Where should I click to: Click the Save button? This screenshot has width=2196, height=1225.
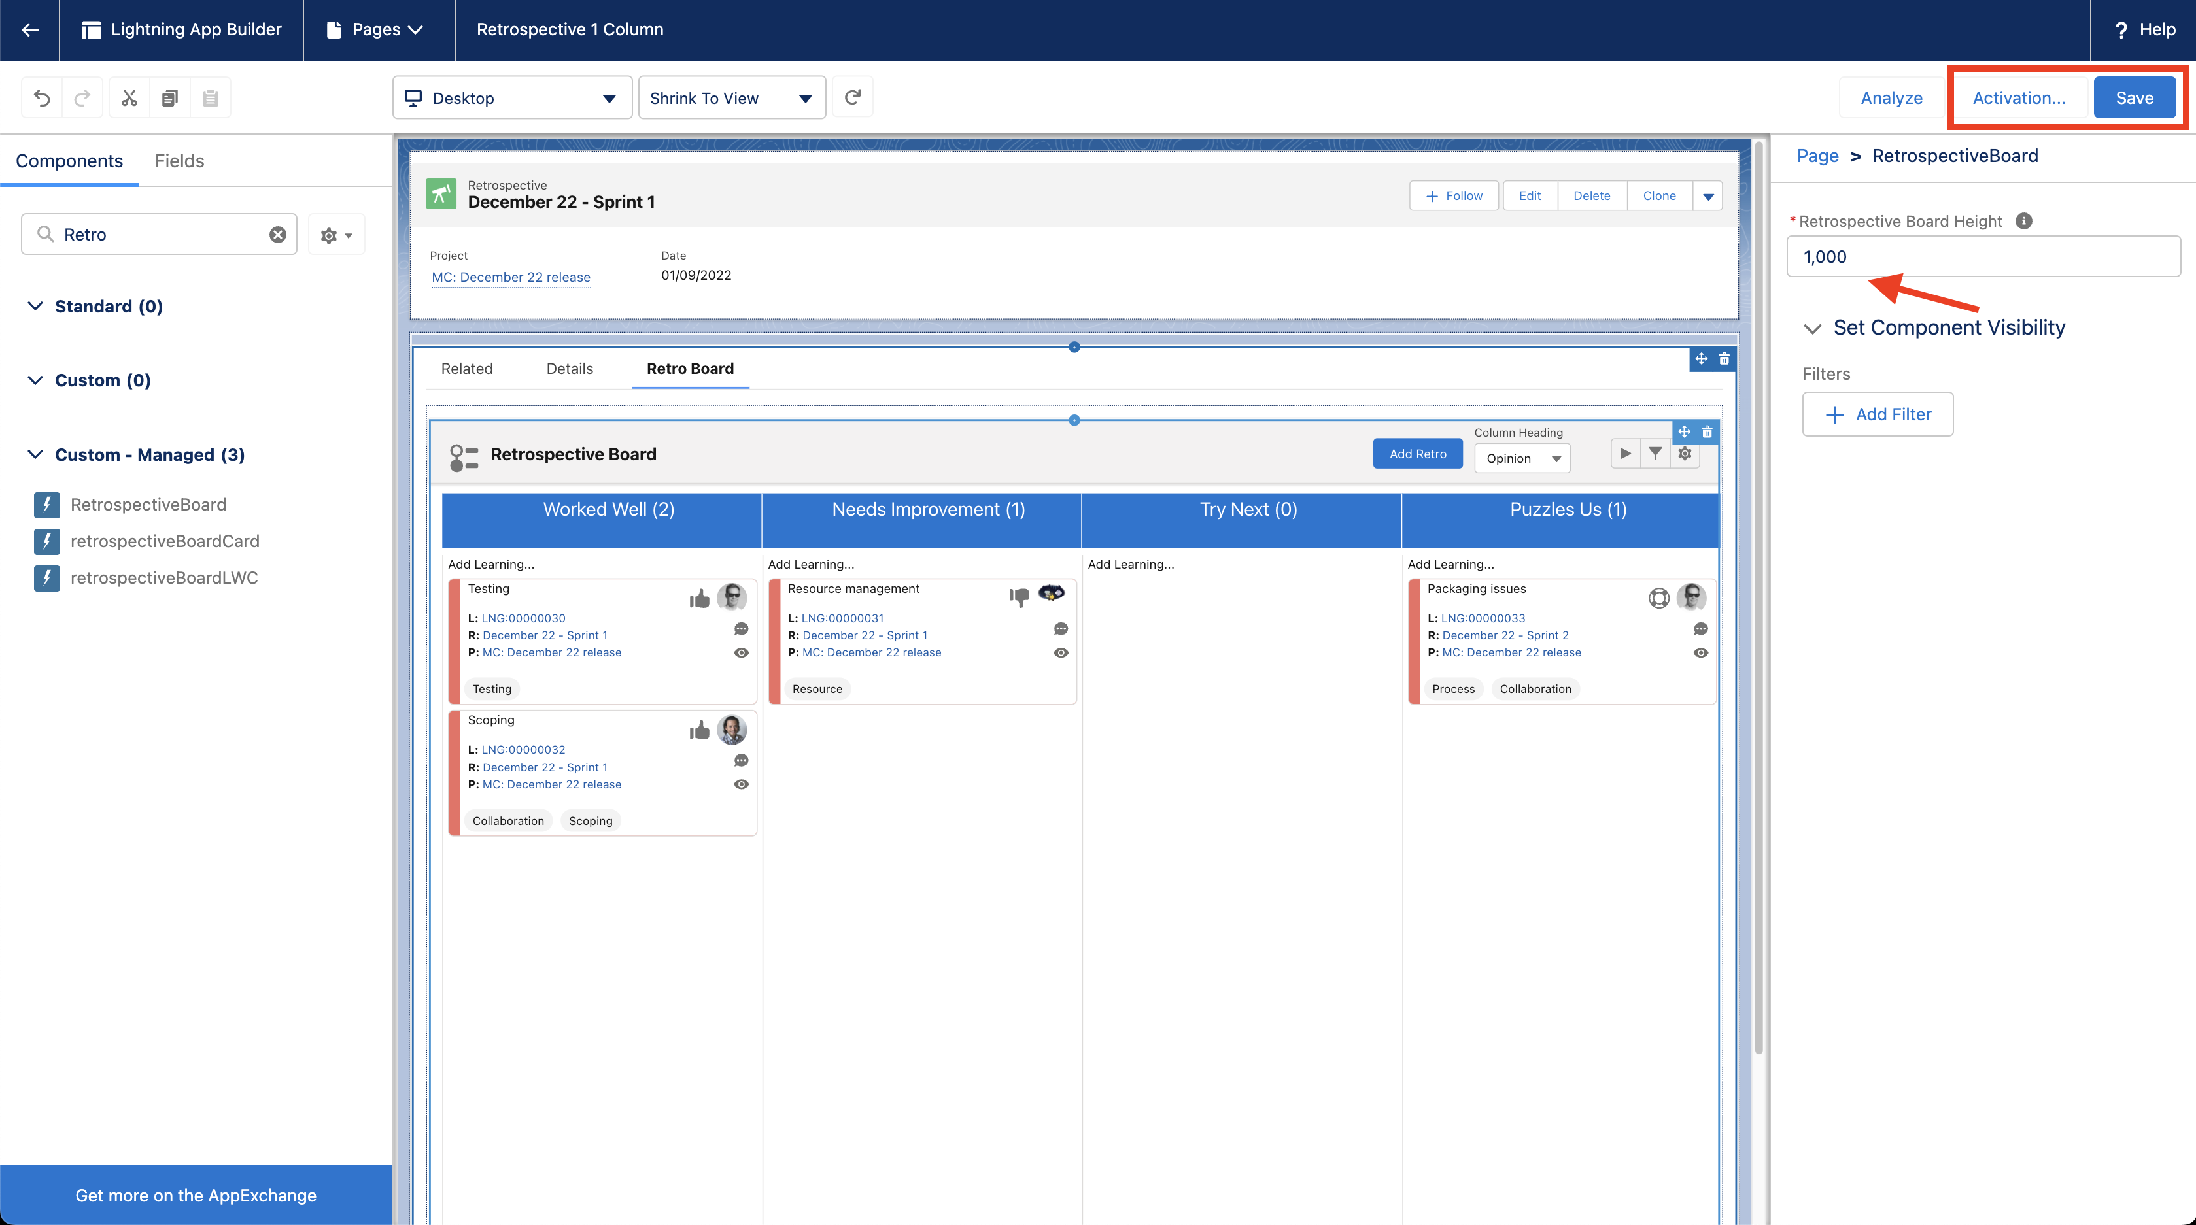click(x=2134, y=98)
